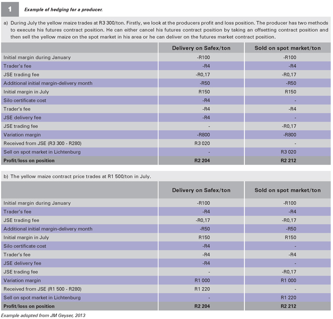333x319 pixels.
Task: Click 'Received from JSE (R3 300 - R280)' label
Action: tap(42, 143)
